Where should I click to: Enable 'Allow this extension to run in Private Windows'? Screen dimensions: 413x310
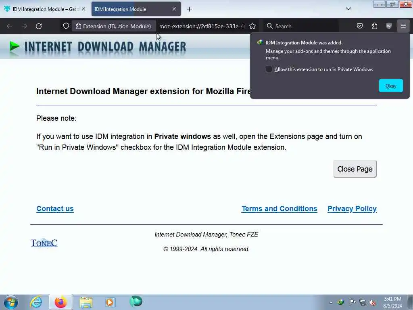(269, 69)
